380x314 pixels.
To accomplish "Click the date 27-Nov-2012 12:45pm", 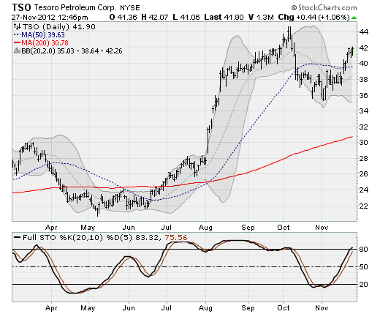I will coord(50,18).
